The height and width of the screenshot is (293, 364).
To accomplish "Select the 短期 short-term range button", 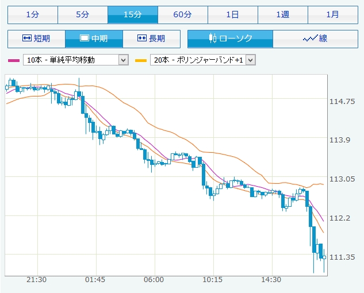I will point(36,38).
